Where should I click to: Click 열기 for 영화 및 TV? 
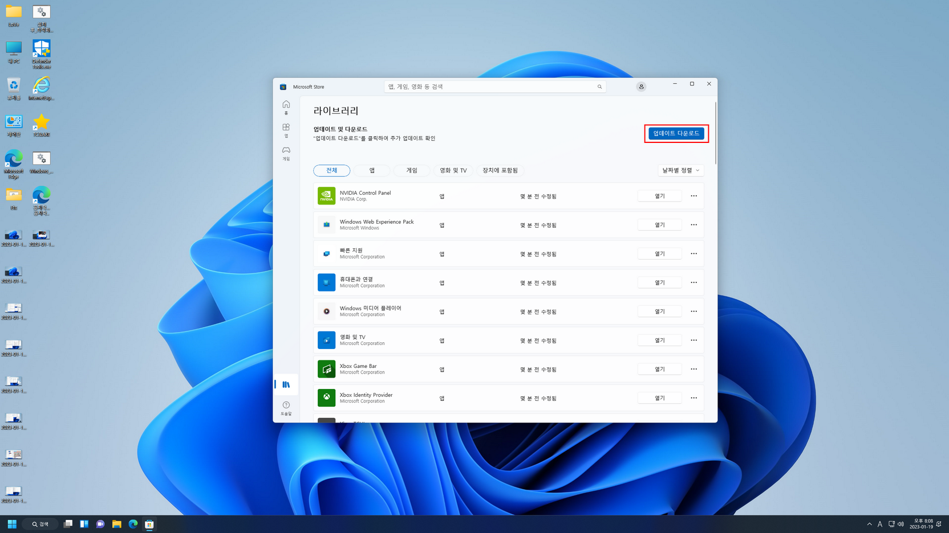659,340
